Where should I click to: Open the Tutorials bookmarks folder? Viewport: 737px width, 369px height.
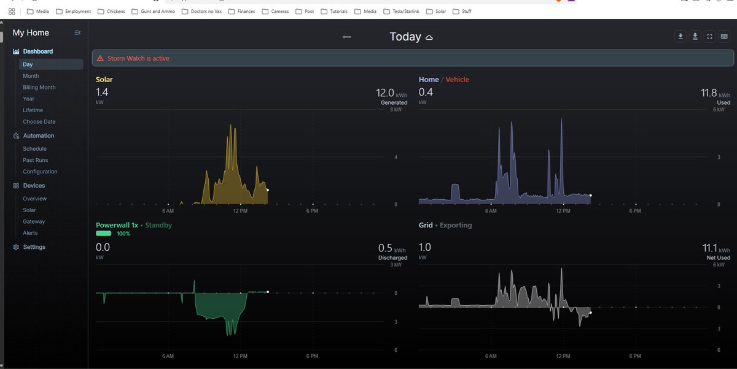tap(333, 11)
